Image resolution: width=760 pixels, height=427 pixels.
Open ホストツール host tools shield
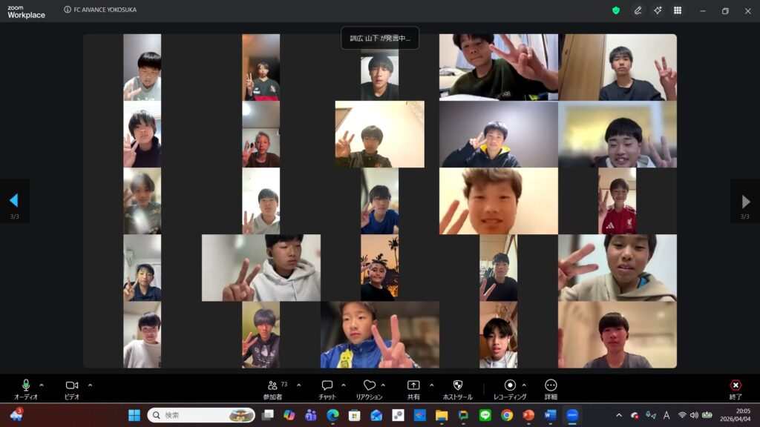[x=458, y=386]
